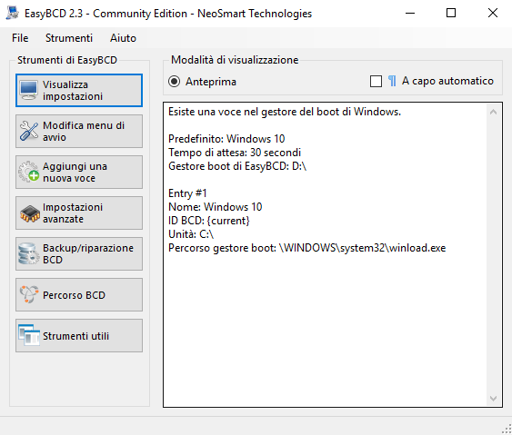The width and height of the screenshot is (512, 435).
Task: Open the Strumenti menu
Action: tap(69, 38)
